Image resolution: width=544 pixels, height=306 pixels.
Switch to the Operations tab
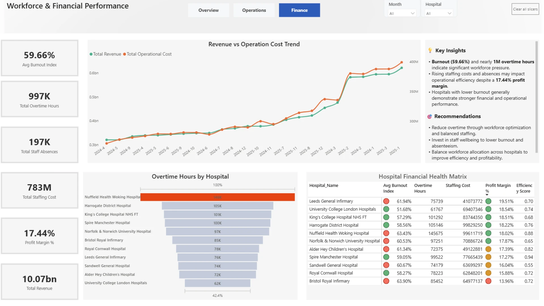click(x=254, y=10)
